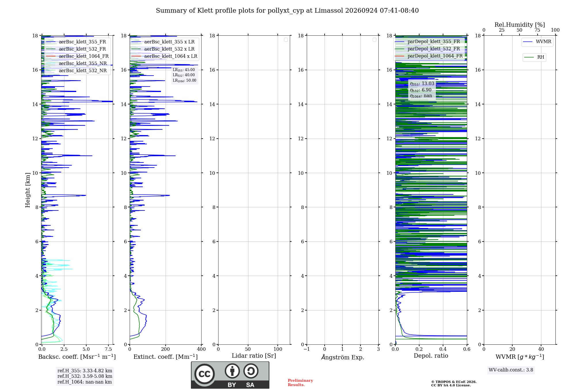Click the LR355: 45.00 annotation
575x391 pixels.
click(x=184, y=70)
